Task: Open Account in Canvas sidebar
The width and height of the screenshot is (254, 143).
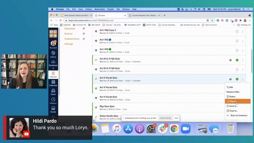Action: pyautogui.click(x=53, y=44)
